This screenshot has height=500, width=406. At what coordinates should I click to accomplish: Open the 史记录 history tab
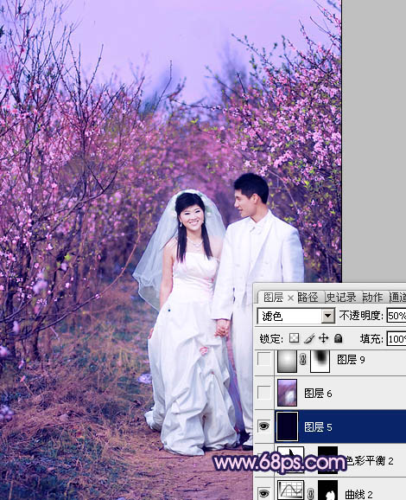pos(340,298)
